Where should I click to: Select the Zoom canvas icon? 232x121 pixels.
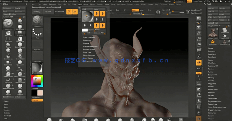coord(199,33)
